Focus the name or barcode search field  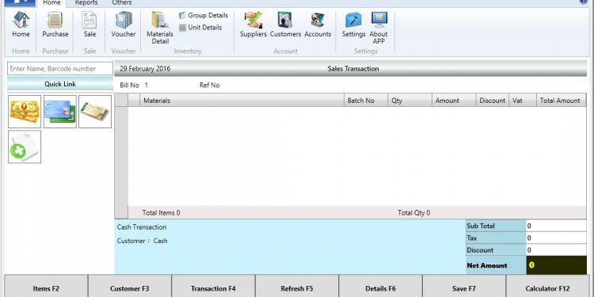point(60,69)
